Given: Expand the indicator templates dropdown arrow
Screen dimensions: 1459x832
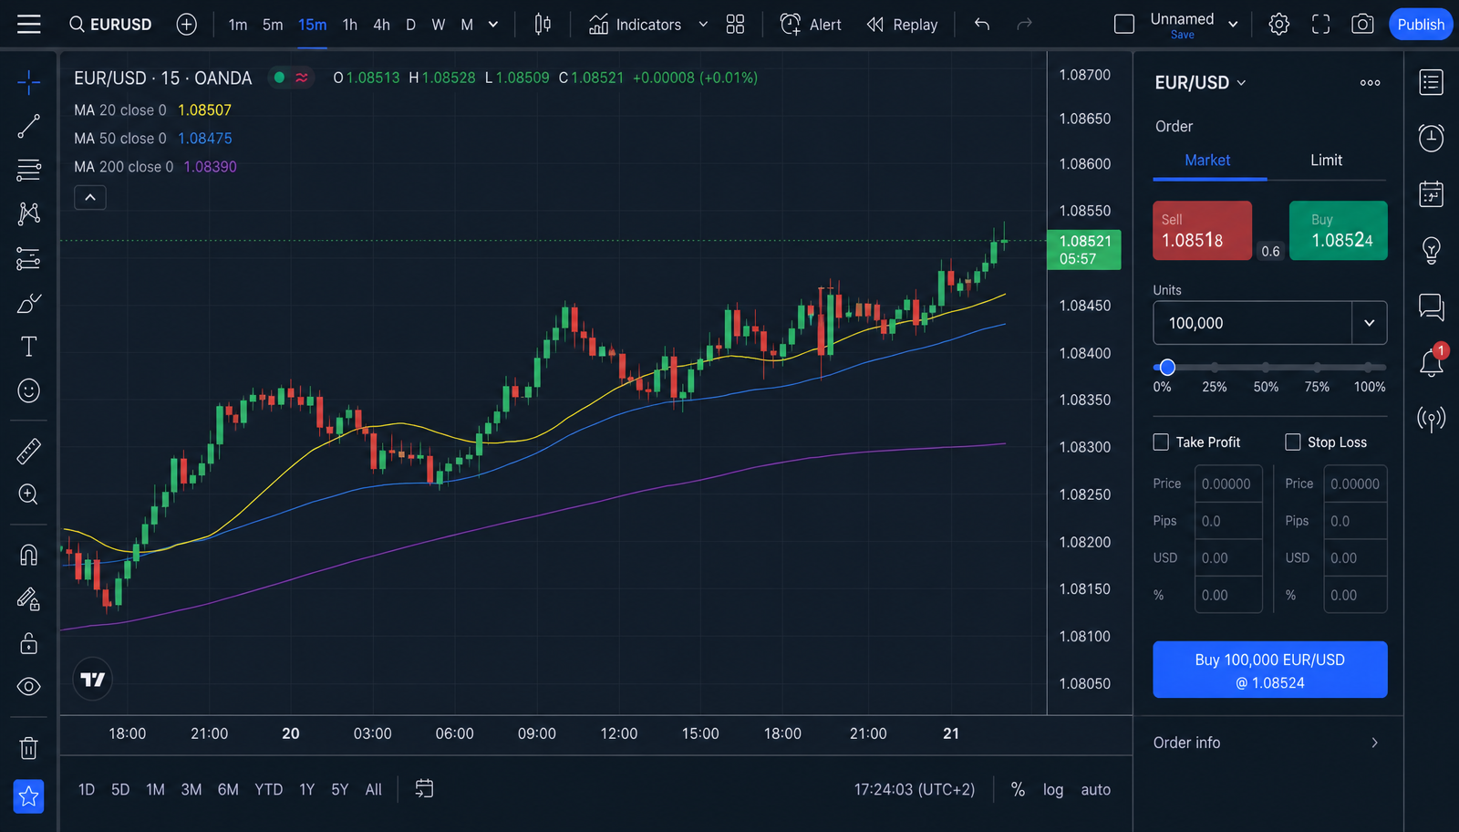Looking at the screenshot, I should [x=703, y=25].
